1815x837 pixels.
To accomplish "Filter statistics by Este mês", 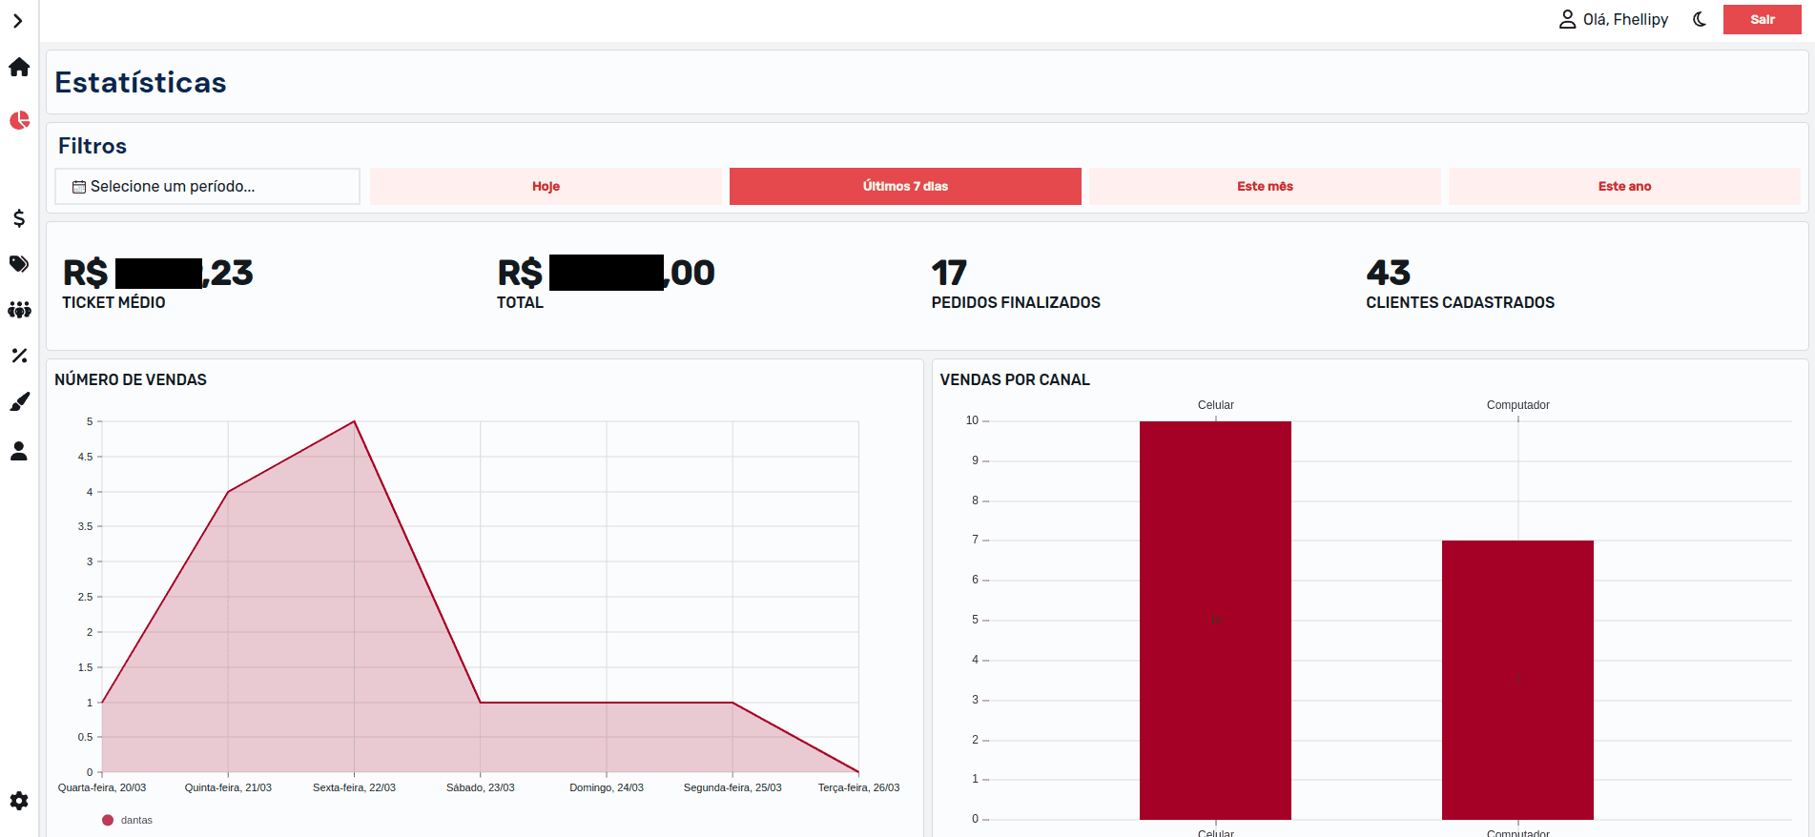I will click(1265, 186).
